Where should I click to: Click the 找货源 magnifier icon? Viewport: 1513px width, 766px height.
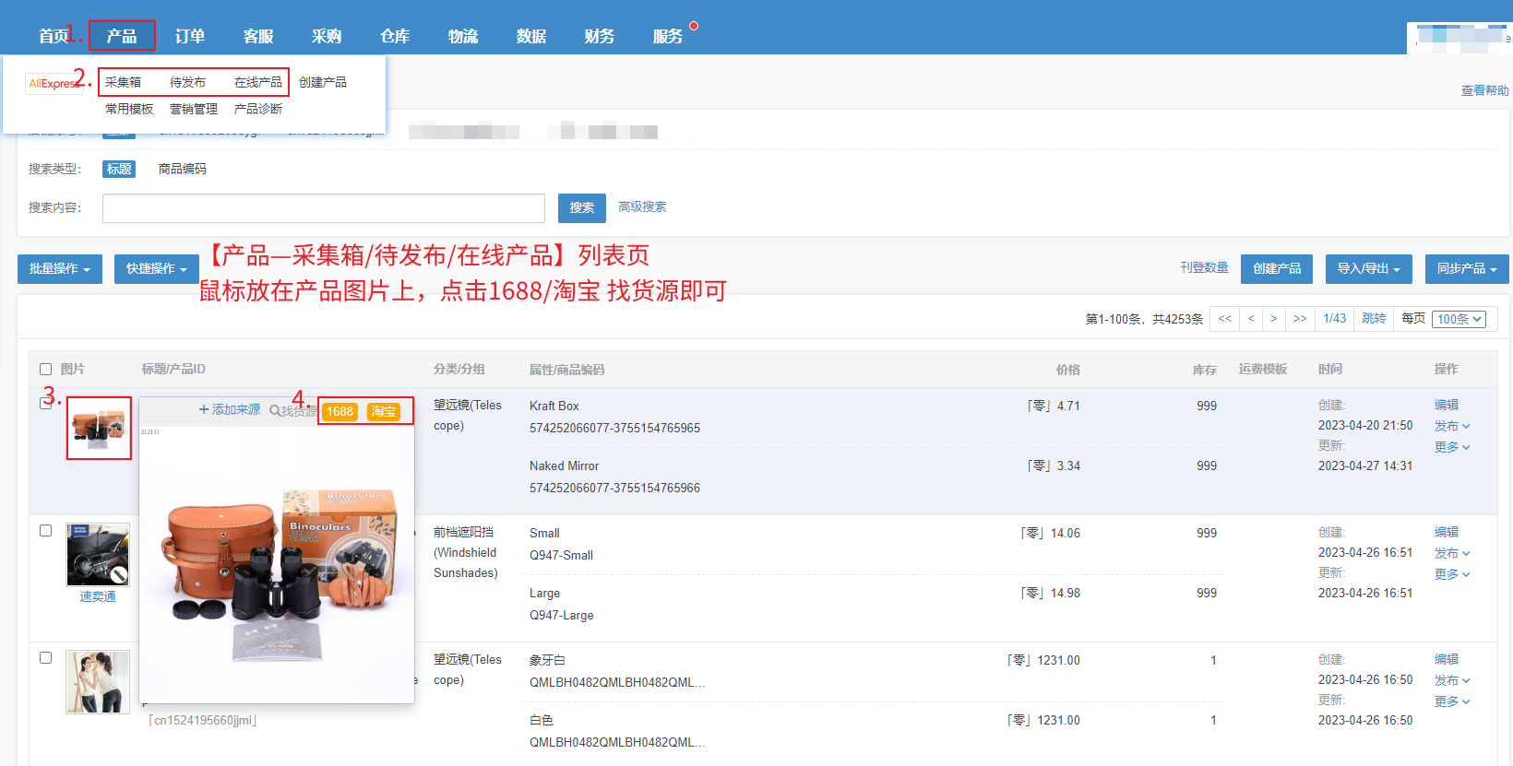coord(275,410)
